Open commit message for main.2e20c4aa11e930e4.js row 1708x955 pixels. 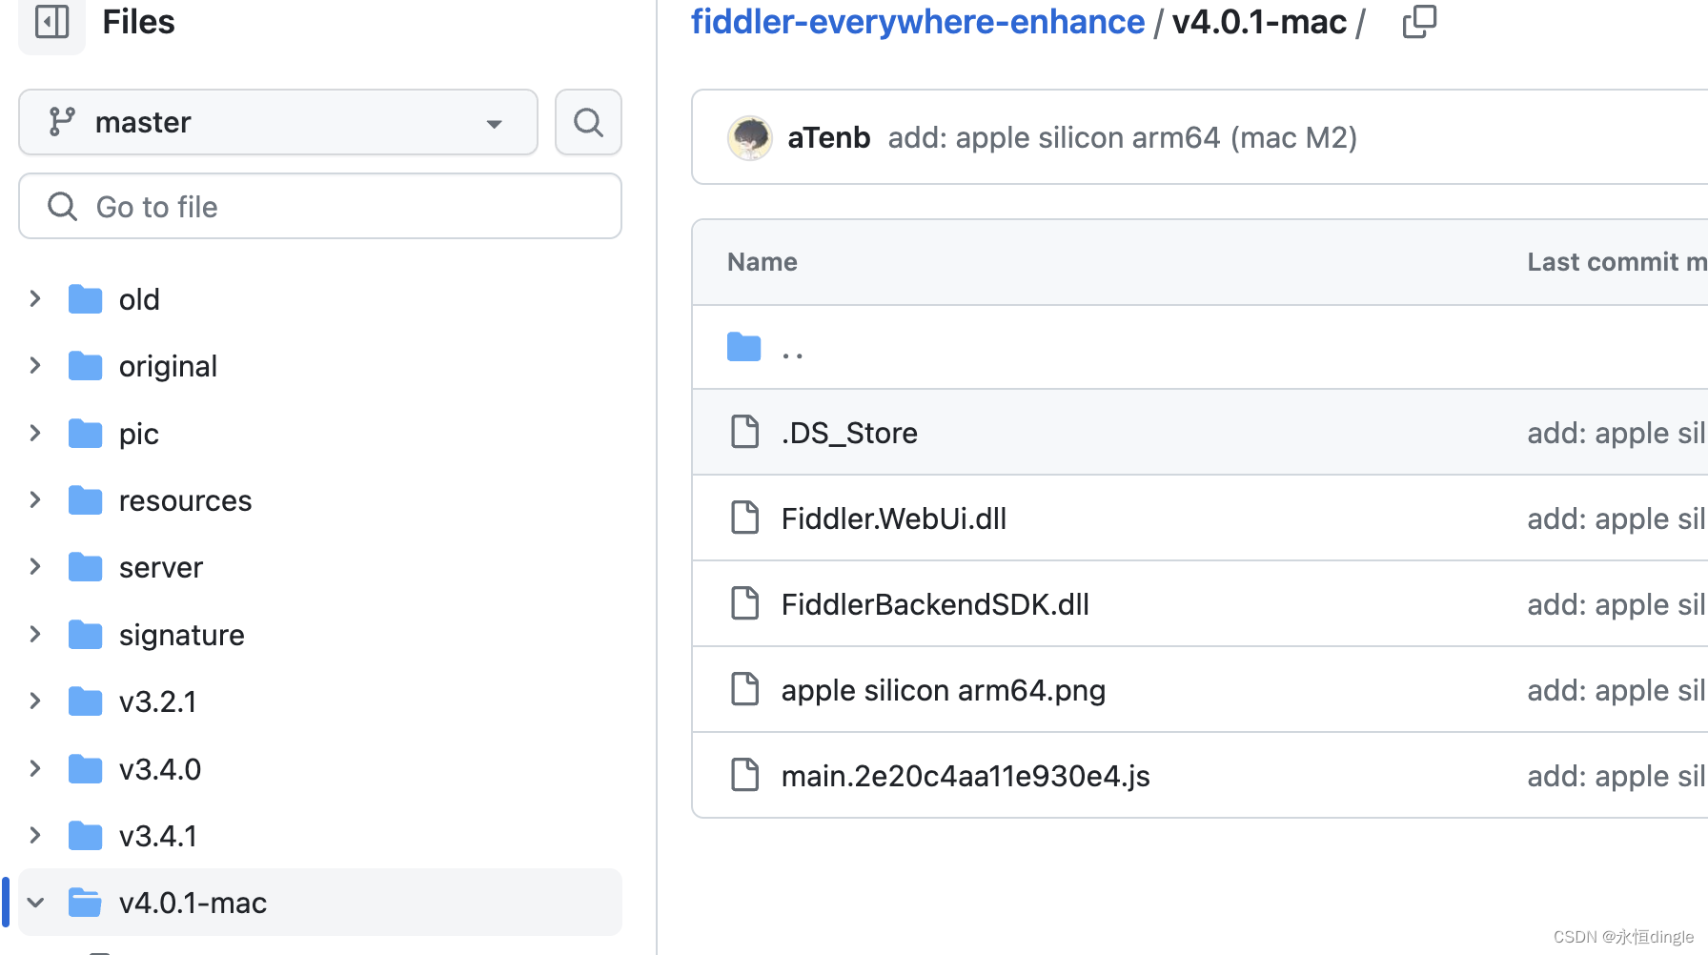point(1616,776)
